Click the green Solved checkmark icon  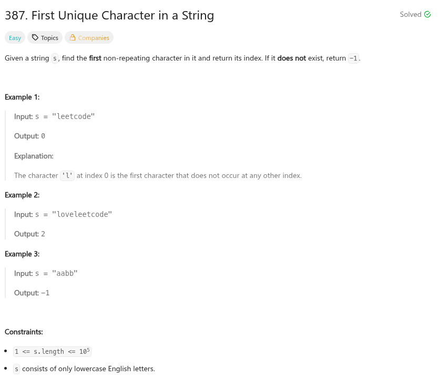coord(427,15)
